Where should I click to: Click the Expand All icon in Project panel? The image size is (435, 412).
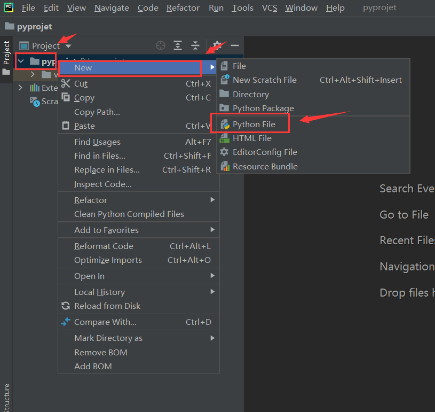click(178, 45)
